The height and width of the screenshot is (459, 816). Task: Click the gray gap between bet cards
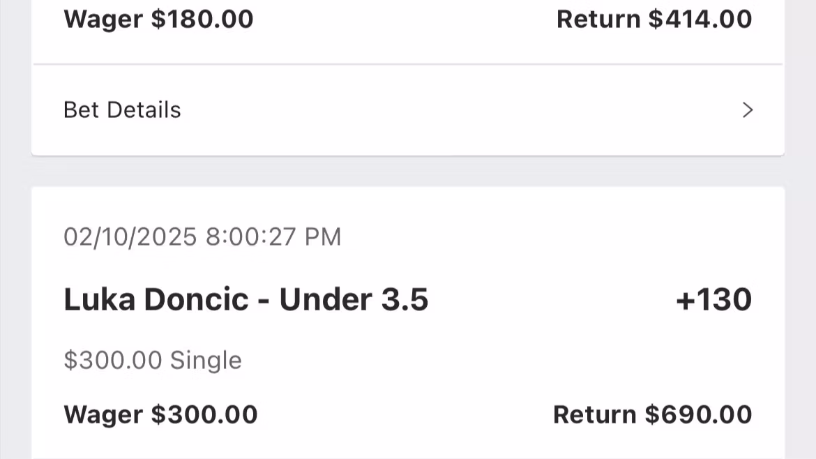[x=408, y=171]
